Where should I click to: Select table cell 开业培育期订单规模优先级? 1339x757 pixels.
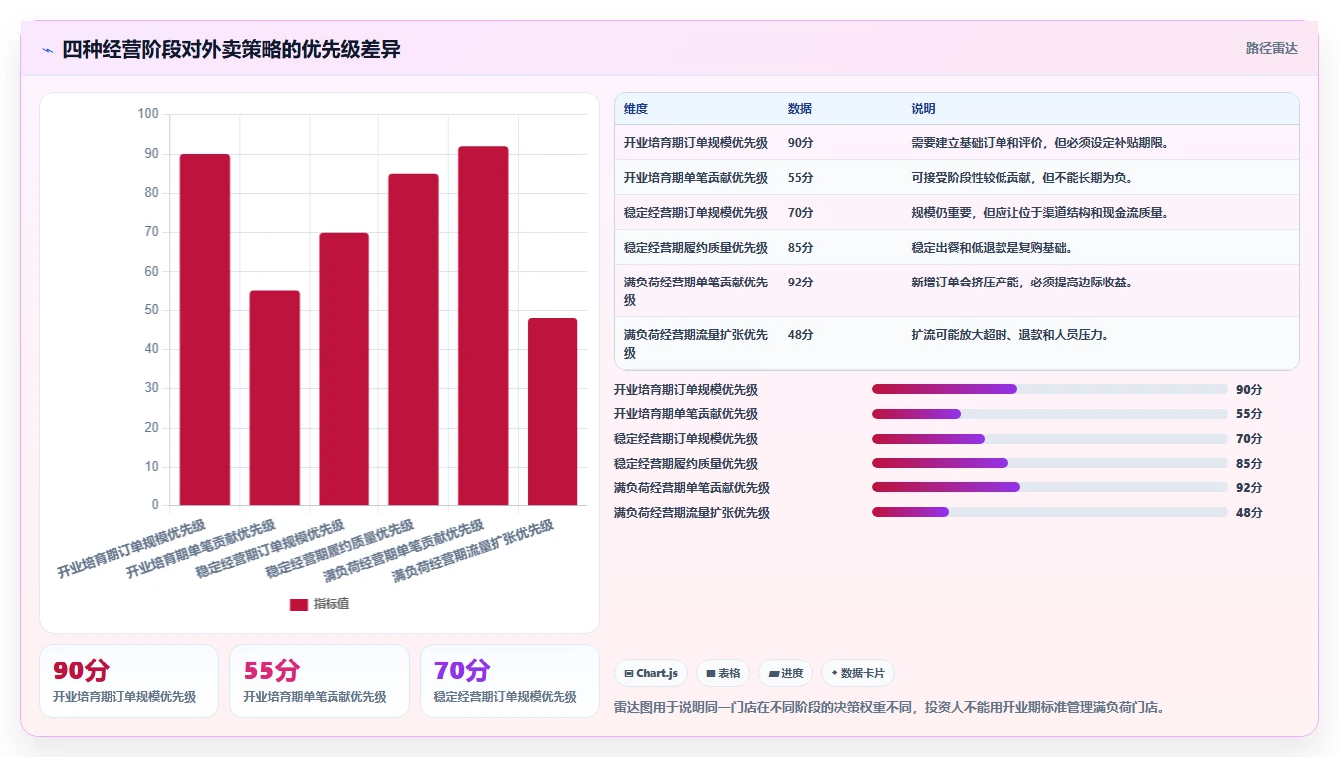(696, 143)
